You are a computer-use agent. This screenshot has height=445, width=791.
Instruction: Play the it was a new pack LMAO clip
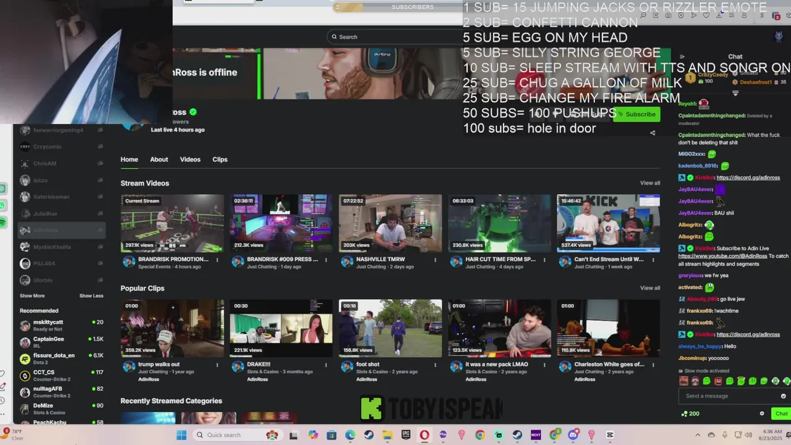499,328
